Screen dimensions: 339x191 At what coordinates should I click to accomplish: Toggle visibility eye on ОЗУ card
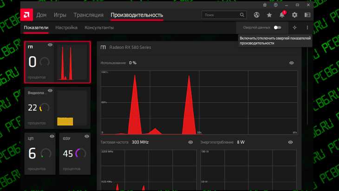[x=87, y=136]
